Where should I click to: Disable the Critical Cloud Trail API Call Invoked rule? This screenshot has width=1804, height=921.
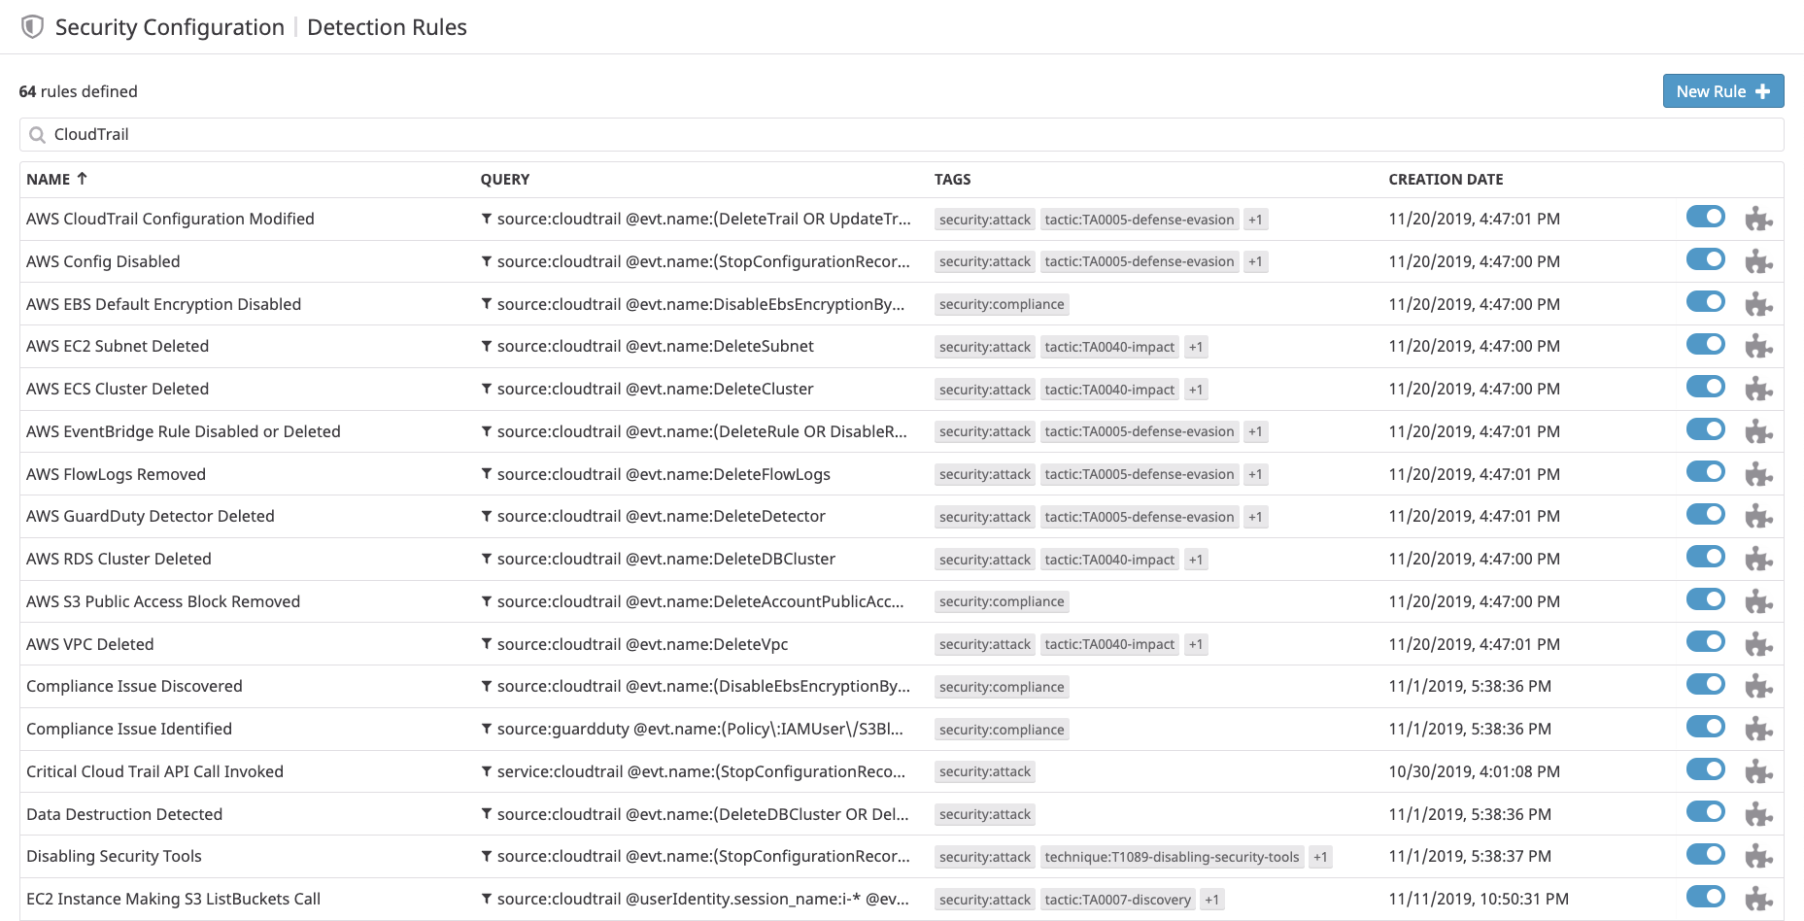(1705, 769)
